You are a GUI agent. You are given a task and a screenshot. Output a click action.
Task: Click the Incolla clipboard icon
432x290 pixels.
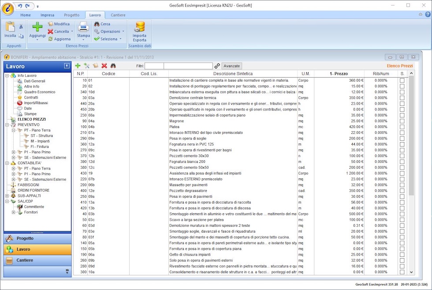10,26
